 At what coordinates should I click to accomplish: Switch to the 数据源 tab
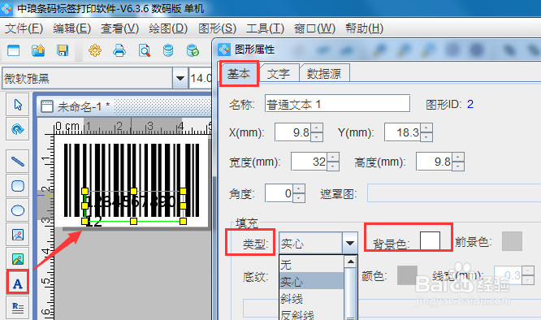point(324,73)
